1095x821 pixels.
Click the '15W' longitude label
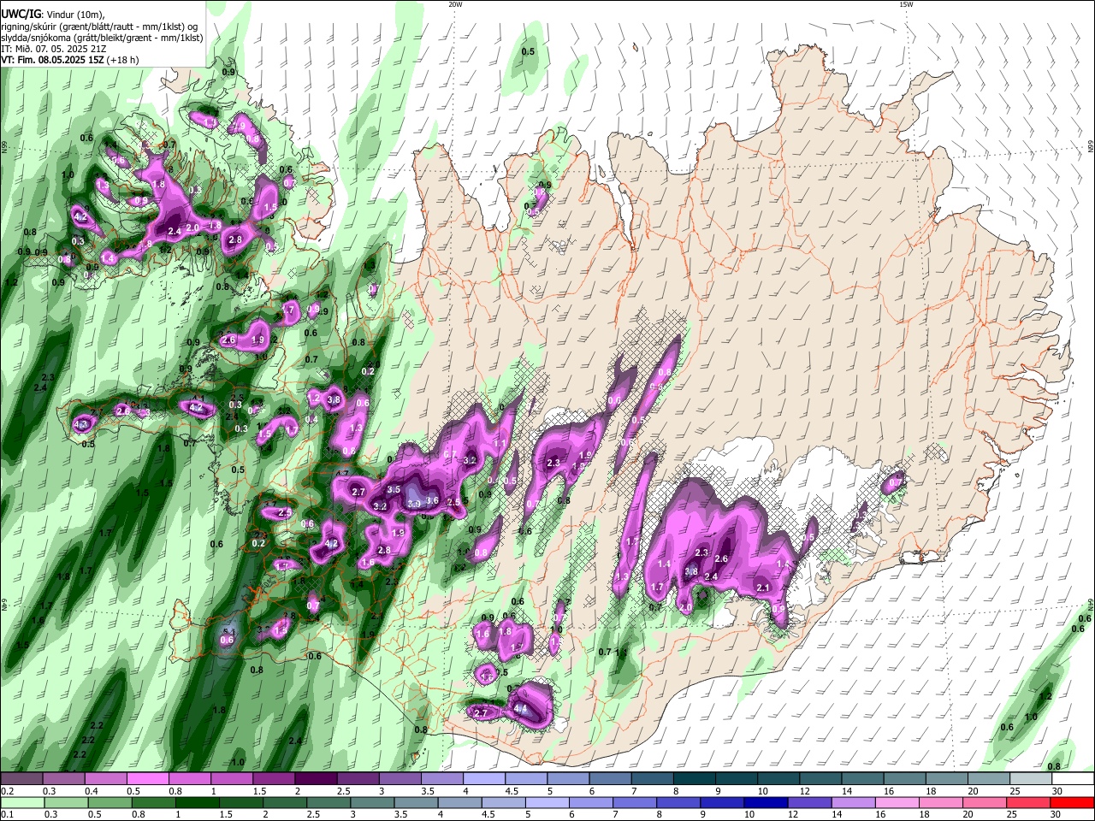click(906, 4)
